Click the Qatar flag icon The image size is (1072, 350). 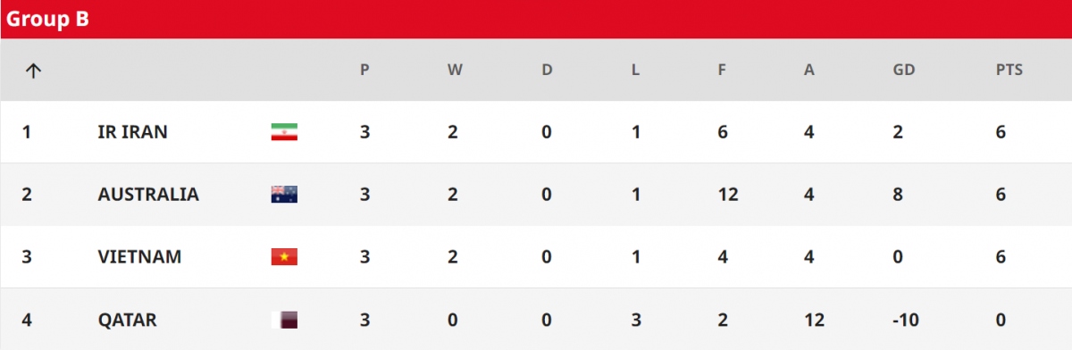coord(284,320)
